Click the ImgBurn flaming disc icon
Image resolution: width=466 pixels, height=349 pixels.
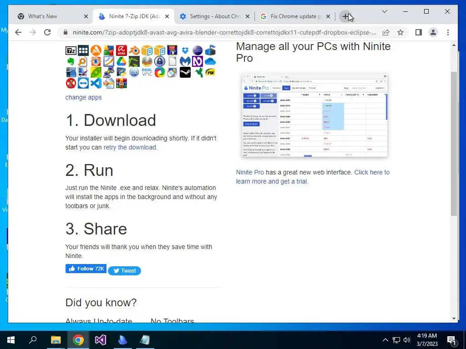(147, 61)
